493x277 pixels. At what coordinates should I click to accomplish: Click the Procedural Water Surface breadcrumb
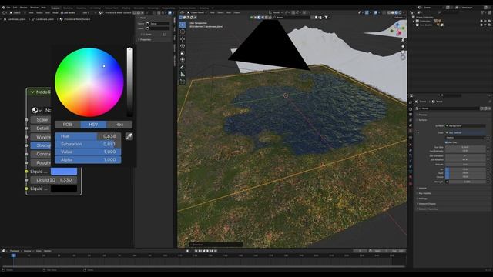coord(75,19)
